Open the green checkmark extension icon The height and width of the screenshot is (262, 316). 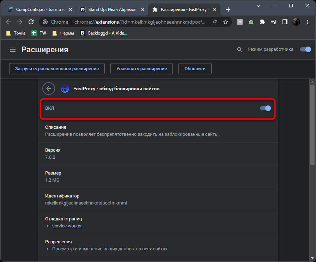251,22
